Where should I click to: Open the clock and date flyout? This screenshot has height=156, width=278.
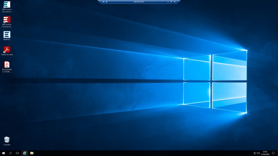[x=265, y=153]
